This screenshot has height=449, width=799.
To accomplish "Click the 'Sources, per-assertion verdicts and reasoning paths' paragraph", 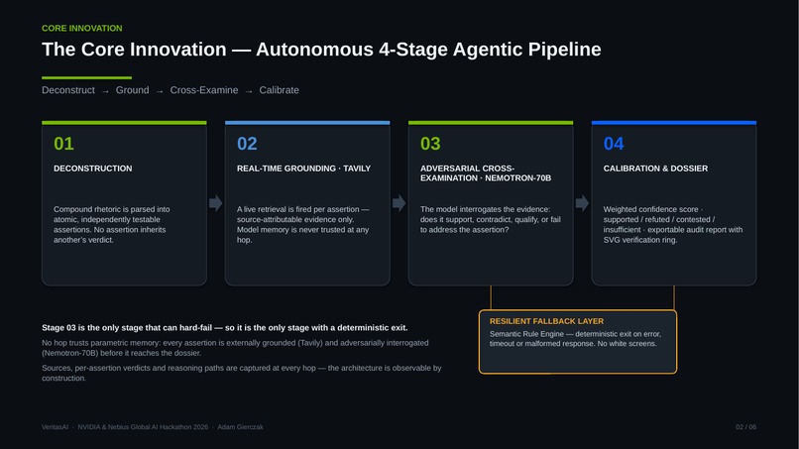I will pos(242,373).
